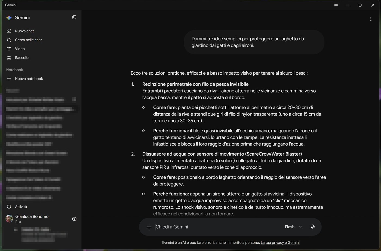The width and height of the screenshot is (381, 251).
Task: Click the plus attach button in prompt
Action: (x=149, y=227)
